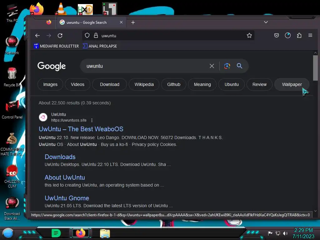Close the uwuntu Google Search tab
The height and width of the screenshot is (240, 320).
click(x=121, y=22)
